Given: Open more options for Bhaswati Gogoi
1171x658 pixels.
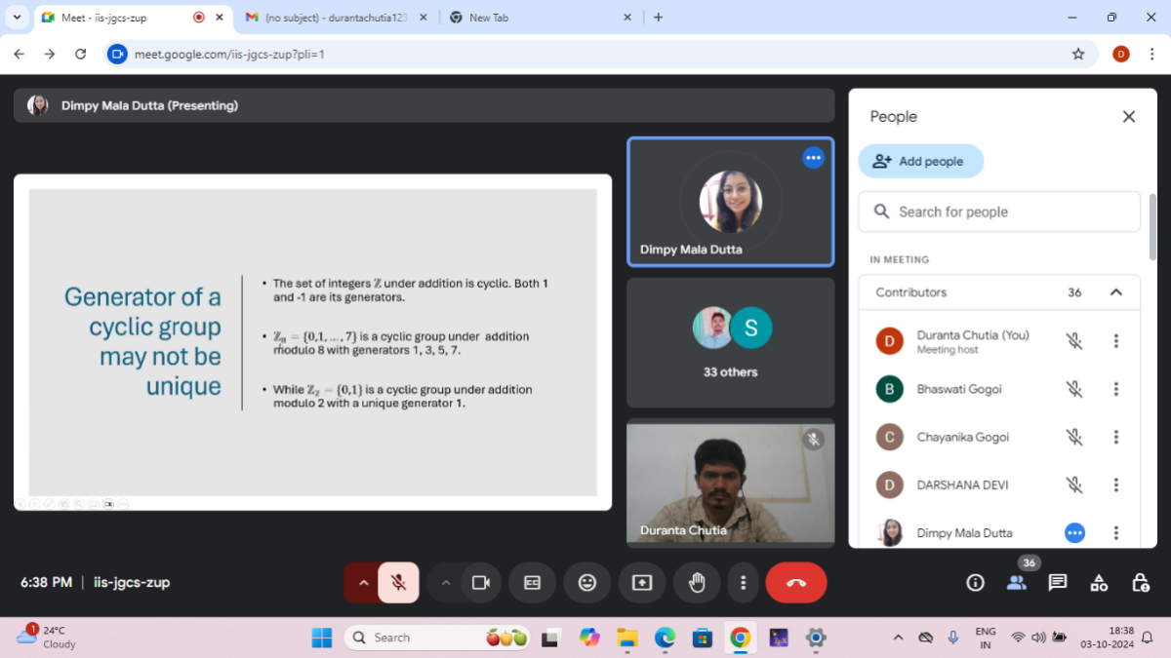Looking at the screenshot, I should point(1116,389).
